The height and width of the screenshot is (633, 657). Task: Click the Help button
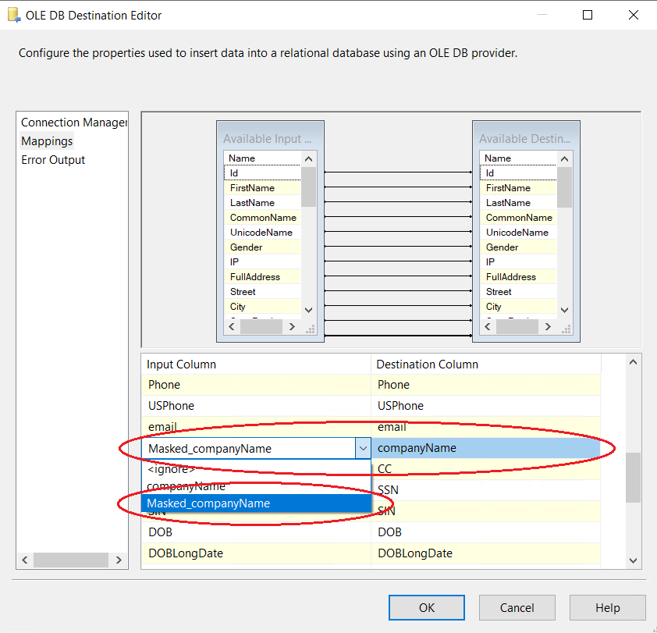point(607,608)
